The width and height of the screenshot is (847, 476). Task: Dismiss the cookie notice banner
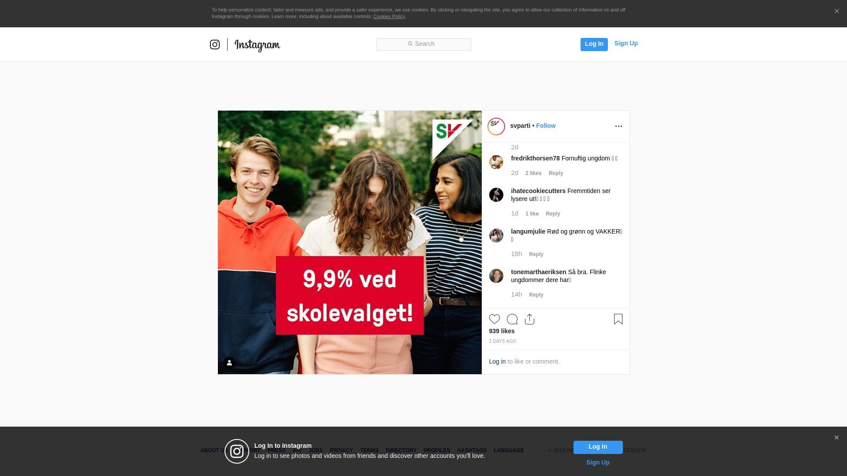[836, 11]
